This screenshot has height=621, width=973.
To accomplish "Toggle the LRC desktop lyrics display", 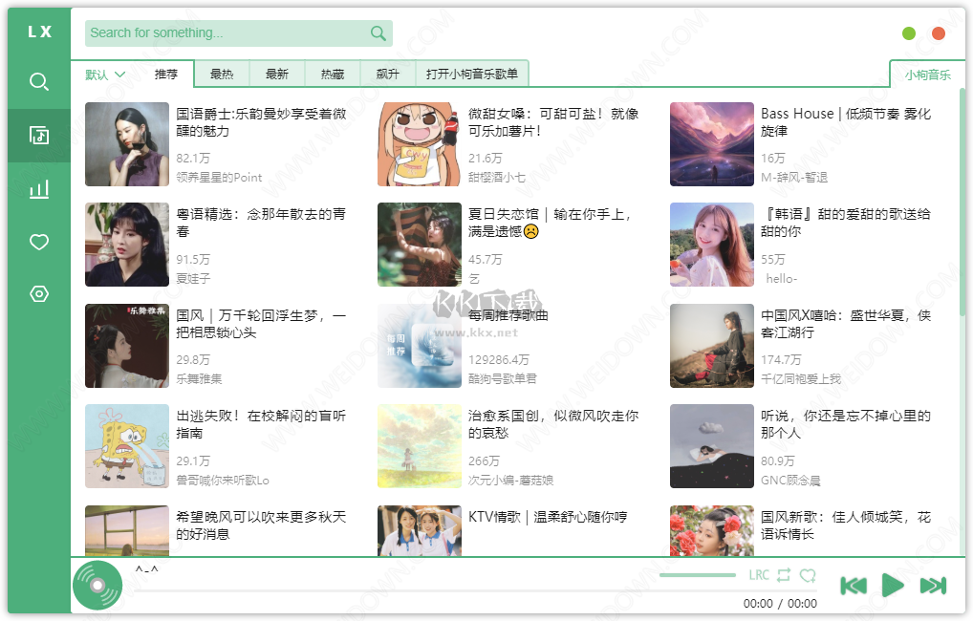I will (759, 574).
